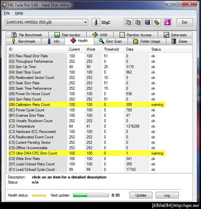The image size is (201, 209).
Task: Click the purple minimize-to-tray arrow icon
Action: click(167, 23)
